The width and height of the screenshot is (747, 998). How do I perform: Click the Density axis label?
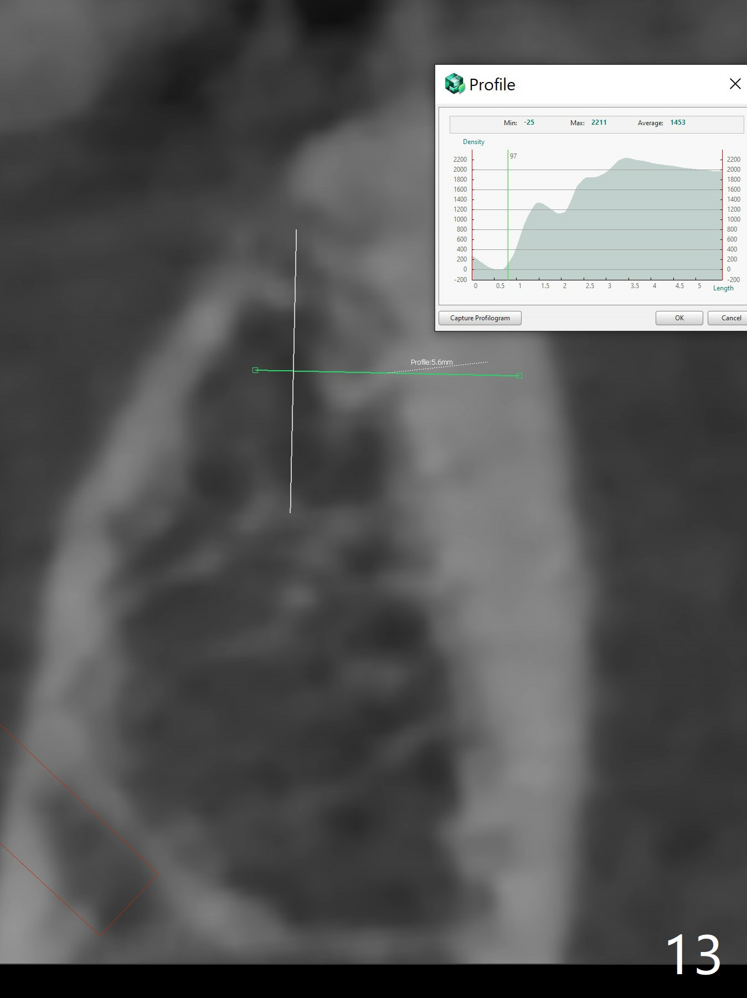coord(473,142)
